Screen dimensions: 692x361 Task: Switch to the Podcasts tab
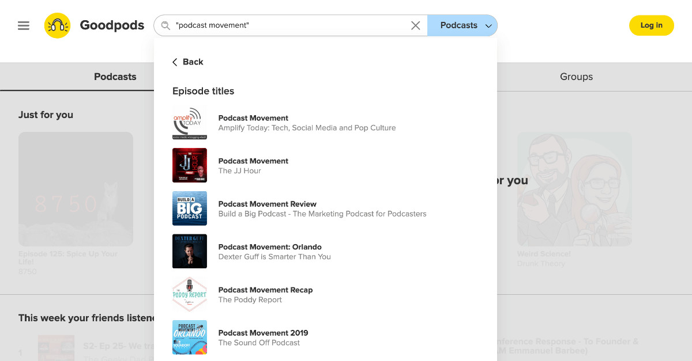click(115, 77)
